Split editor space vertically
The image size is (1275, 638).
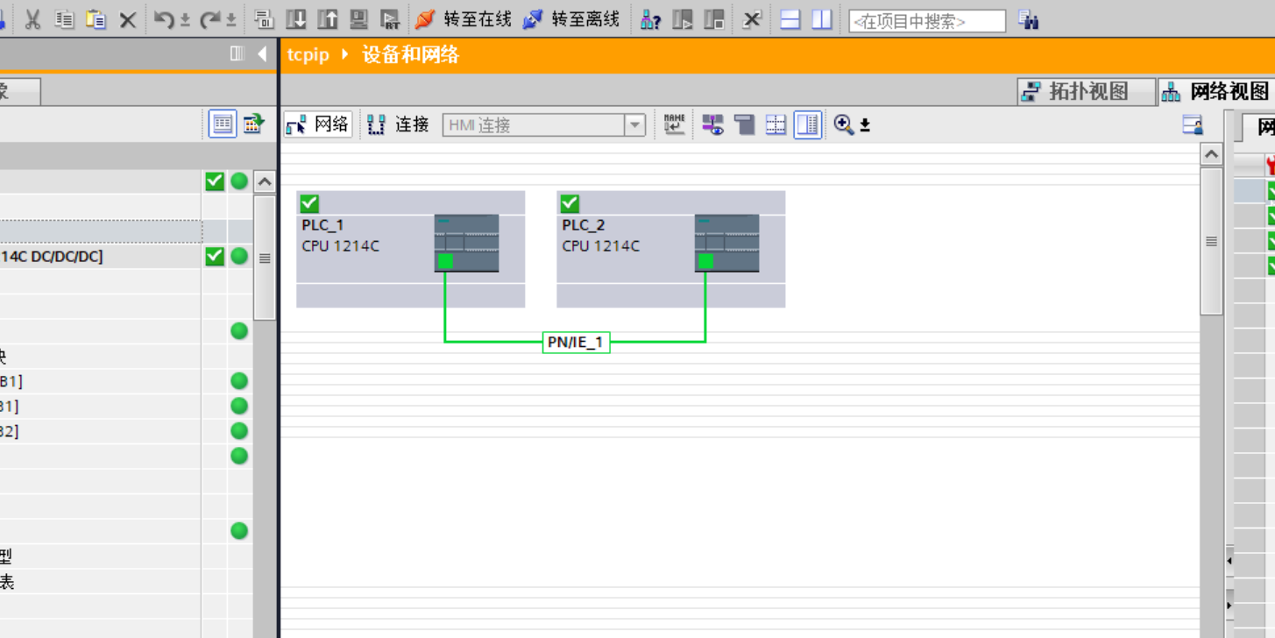coord(822,19)
